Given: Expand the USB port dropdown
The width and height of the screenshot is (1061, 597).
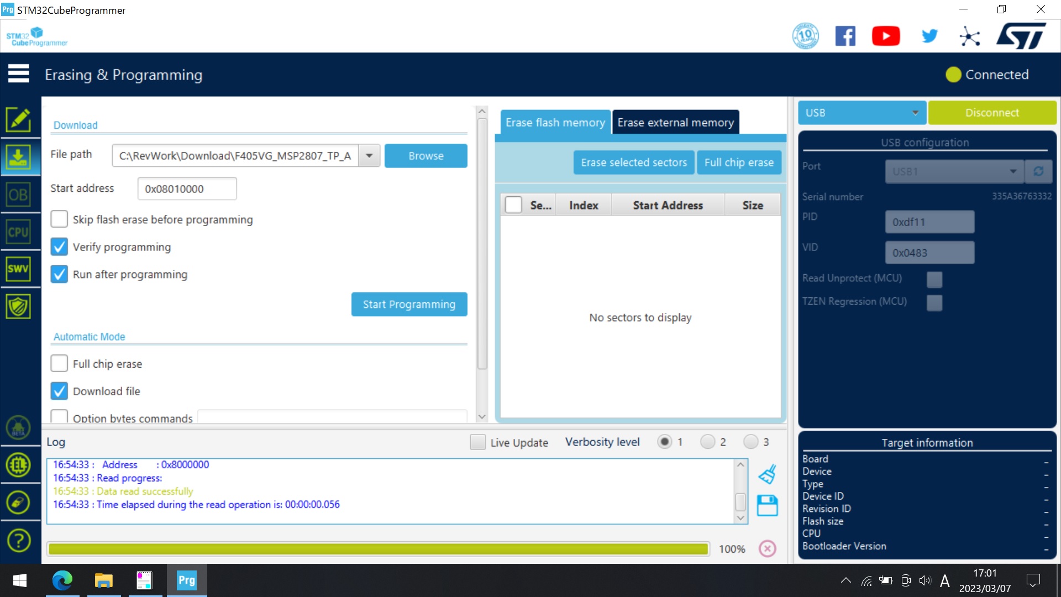Looking at the screenshot, I should [x=1013, y=170].
